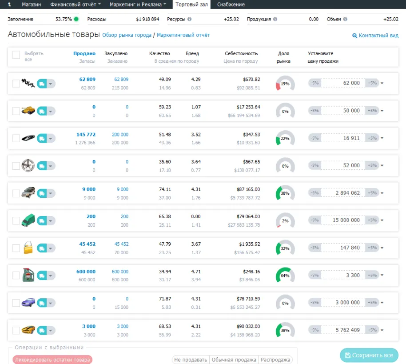The image size is (406, 364).
Task: Click the yellow sports car product icon
Action: pyautogui.click(x=28, y=330)
